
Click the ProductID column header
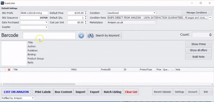click(x=112, y=70)
